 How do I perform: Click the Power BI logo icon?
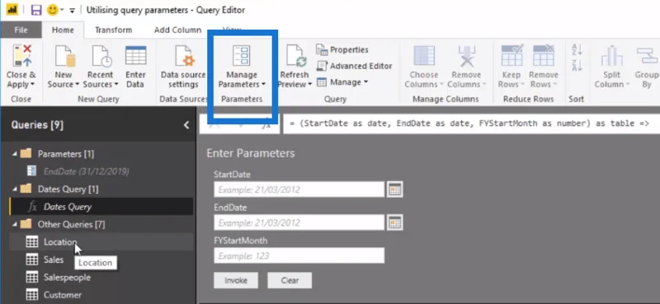point(12,10)
